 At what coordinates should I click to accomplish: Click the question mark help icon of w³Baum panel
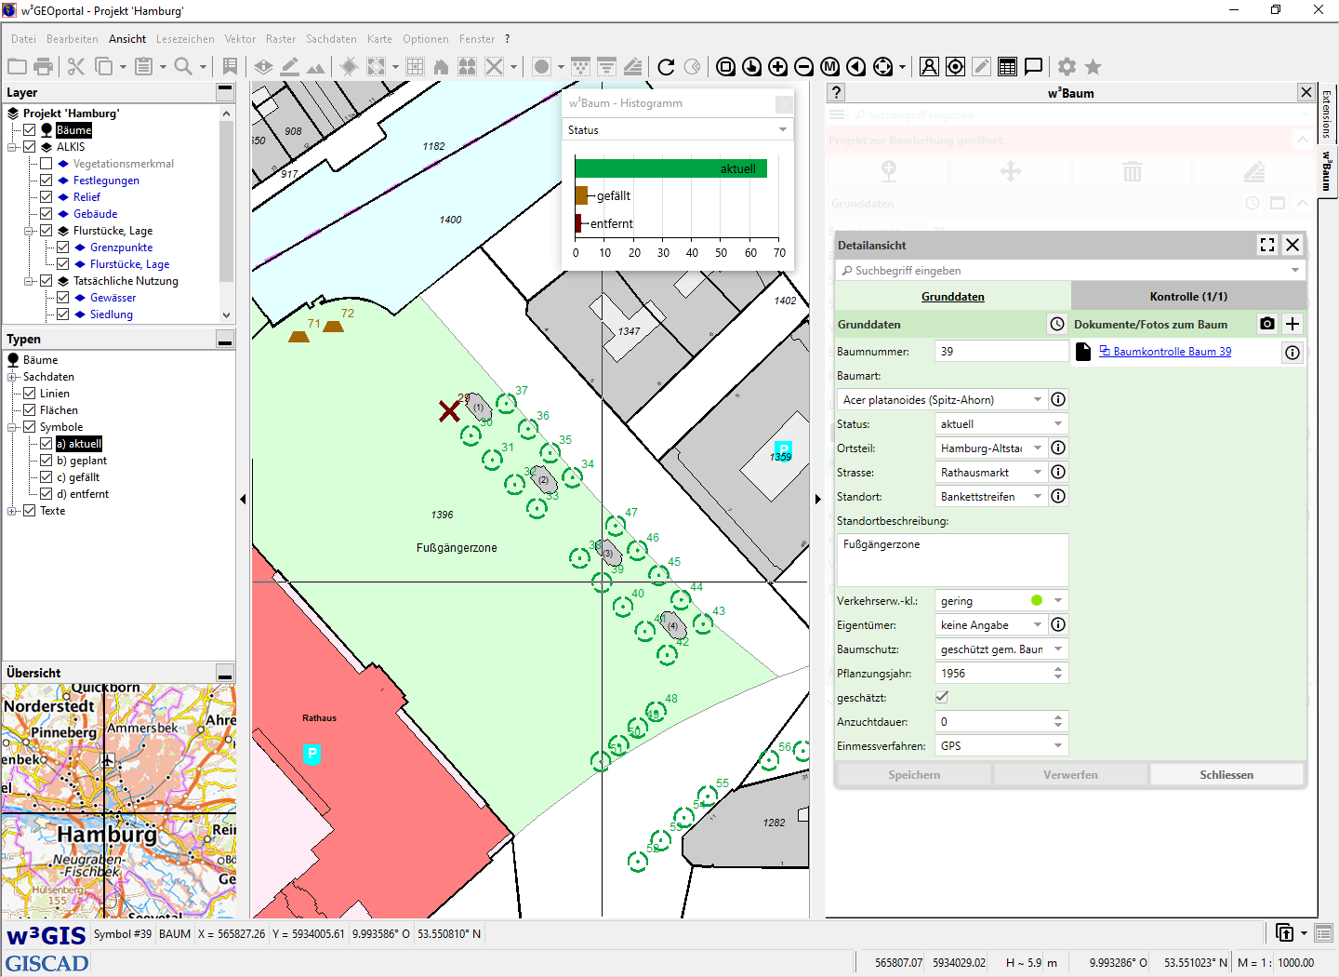[x=837, y=92]
